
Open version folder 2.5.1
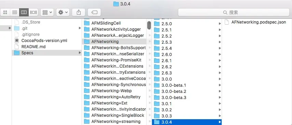point(187,30)
